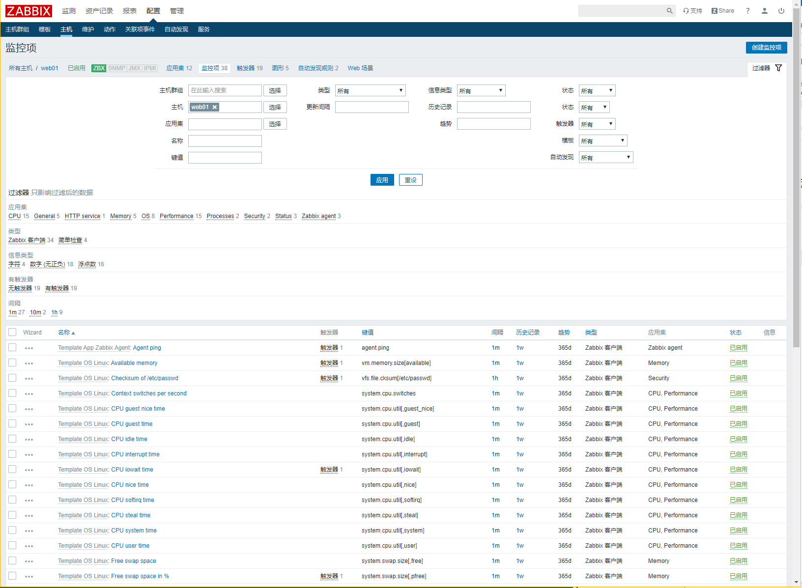Image resolution: width=802 pixels, height=588 pixels.
Task: Open wizard menu for CPU iowait time
Action: 29,470
